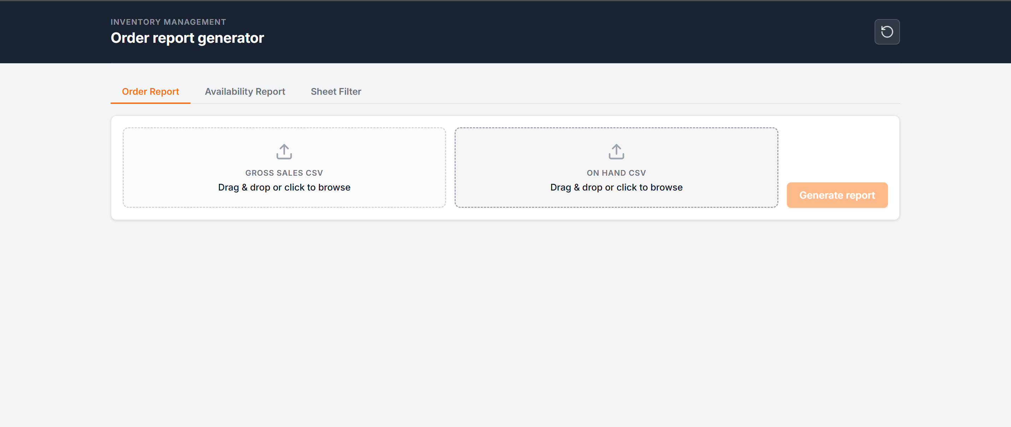Click the upload arrow icon above ON HAND CSV
The height and width of the screenshot is (427, 1011).
(616, 152)
